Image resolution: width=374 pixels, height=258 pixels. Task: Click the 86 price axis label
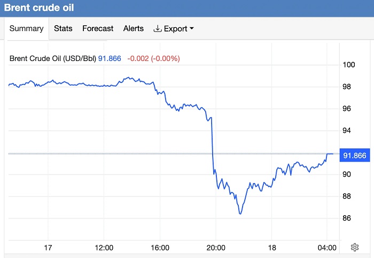click(347, 218)
